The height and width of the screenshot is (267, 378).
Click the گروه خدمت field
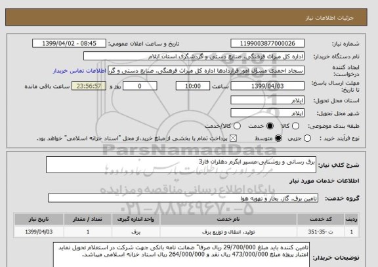[183, 198]
